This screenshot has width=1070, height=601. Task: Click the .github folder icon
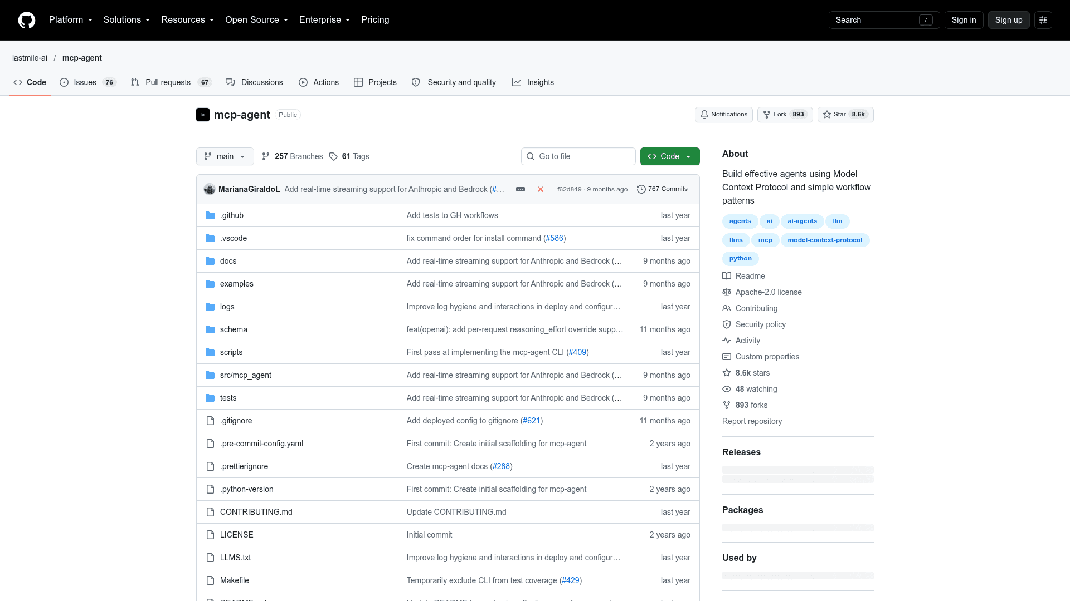[210, 215]
